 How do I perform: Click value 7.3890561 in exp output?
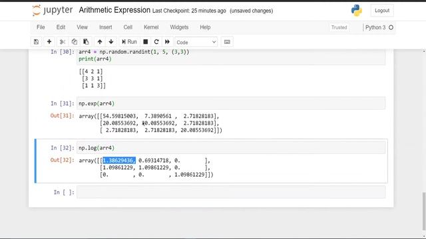(158, 116)
